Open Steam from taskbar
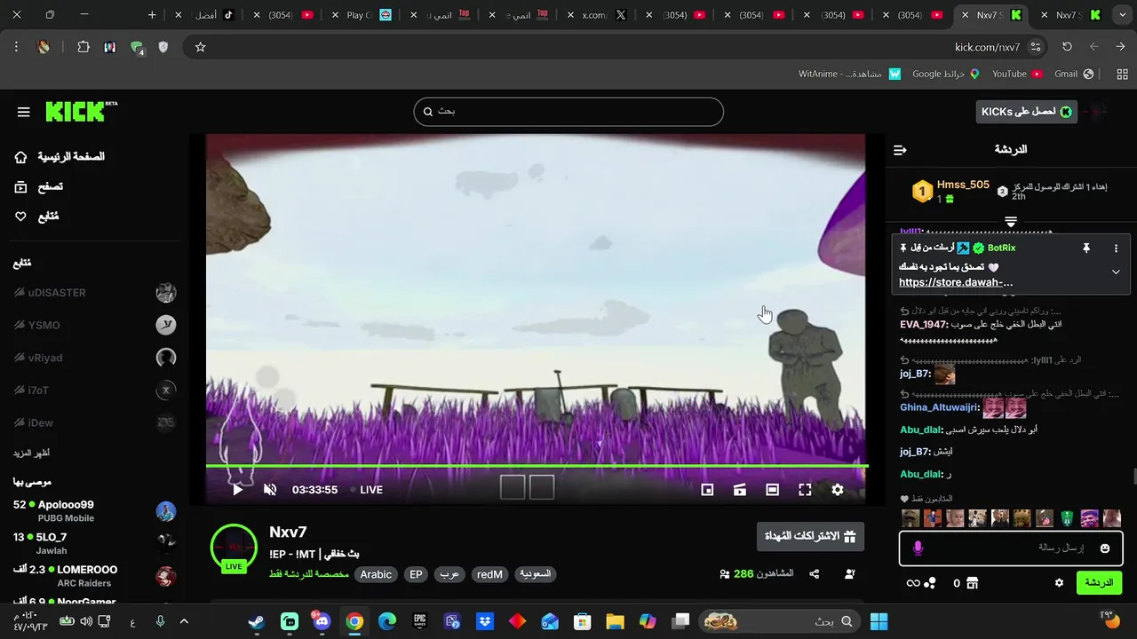Screen dimensions: 1137x639 pos(256,621)
